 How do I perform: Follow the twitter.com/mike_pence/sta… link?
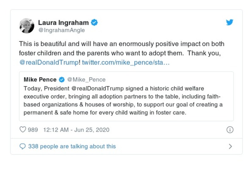(x=126, y=62)
